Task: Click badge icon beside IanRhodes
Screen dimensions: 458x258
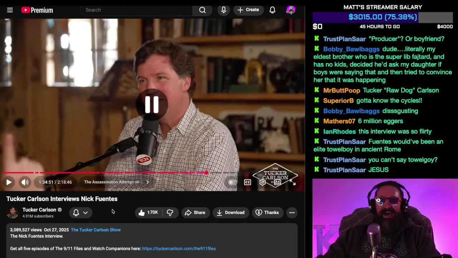Action: (317, 131)
